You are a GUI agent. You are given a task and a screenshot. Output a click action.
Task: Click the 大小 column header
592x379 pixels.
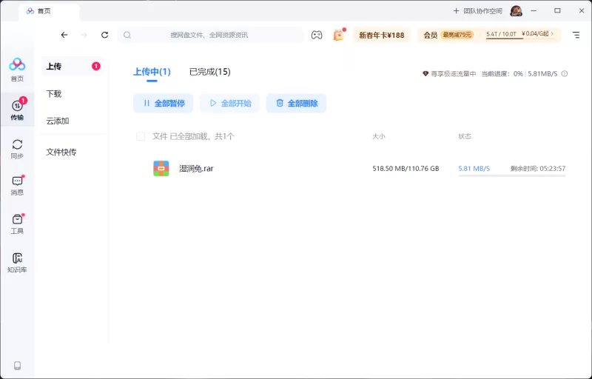click(x=379, y=136)
